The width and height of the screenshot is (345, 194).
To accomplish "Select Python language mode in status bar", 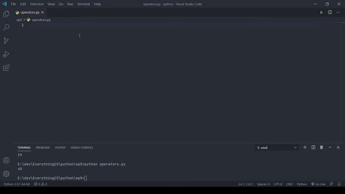I will (302, 184).
